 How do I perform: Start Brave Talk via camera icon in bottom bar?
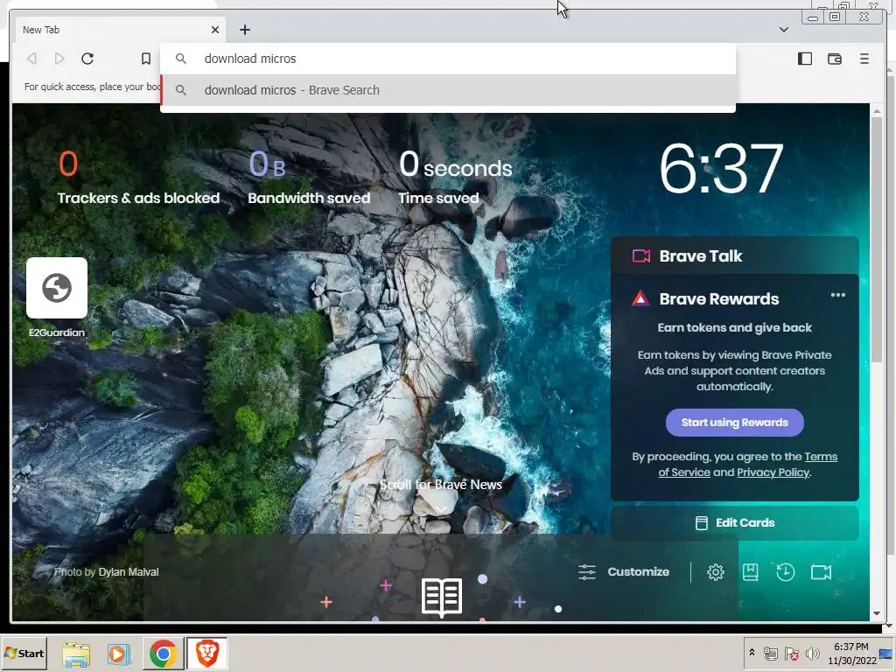(x=821, y=572)
